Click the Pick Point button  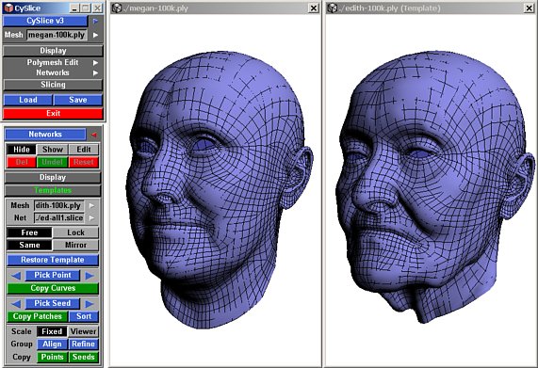click(x=53, y=275)
